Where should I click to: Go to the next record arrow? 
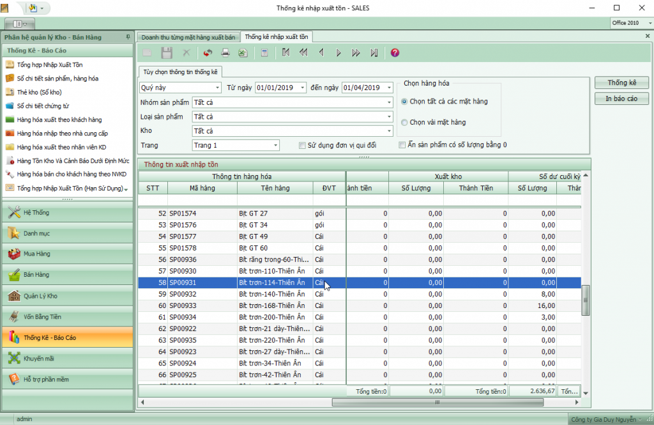tap(338, 53)
